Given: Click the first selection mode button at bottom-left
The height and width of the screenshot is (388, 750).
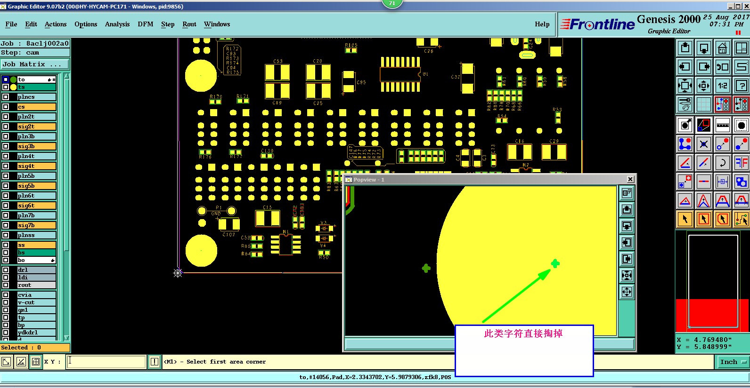Looking at the screenshot, I should 6,362.
